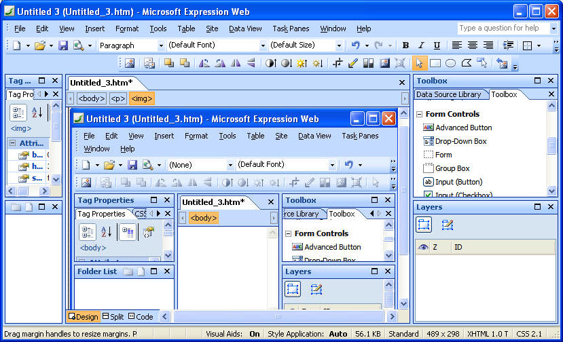
Task: Open the Site menu in outer menu bar
Action: 212,28
